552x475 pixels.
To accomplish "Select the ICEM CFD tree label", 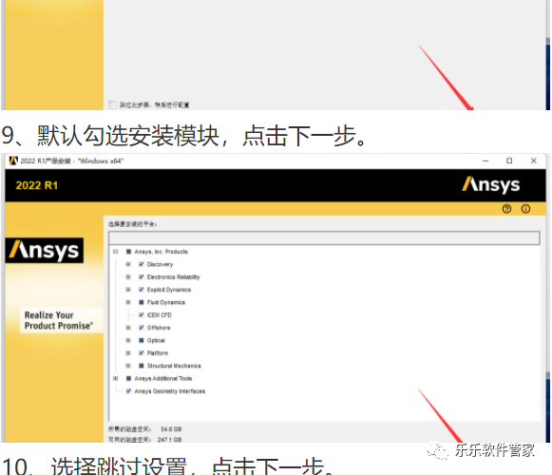I will 159,315.
